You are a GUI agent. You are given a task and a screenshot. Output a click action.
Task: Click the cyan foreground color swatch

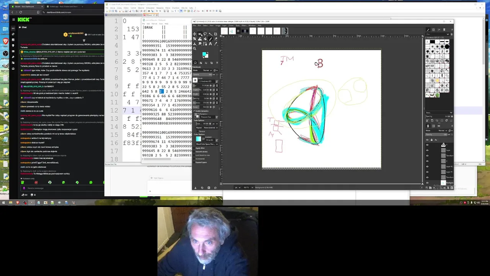(x=204, y=54)
